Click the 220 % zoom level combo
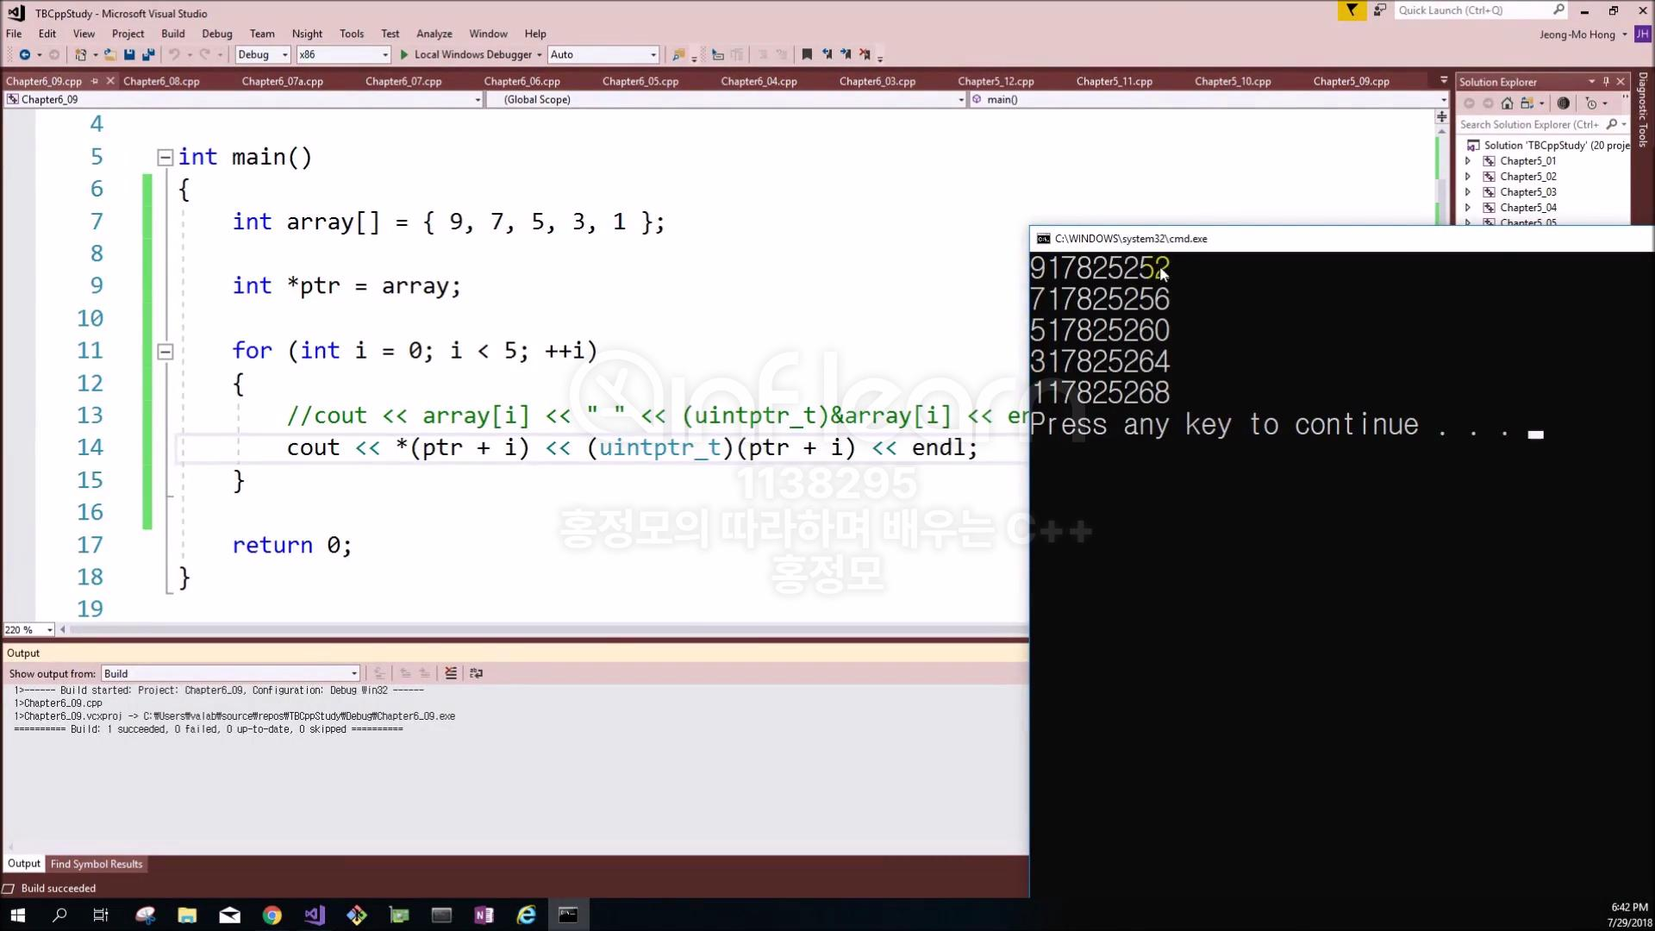 coord(28,630)
